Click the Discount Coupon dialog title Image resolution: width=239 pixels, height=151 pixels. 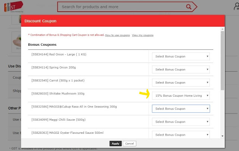click(x=40, y=21)
